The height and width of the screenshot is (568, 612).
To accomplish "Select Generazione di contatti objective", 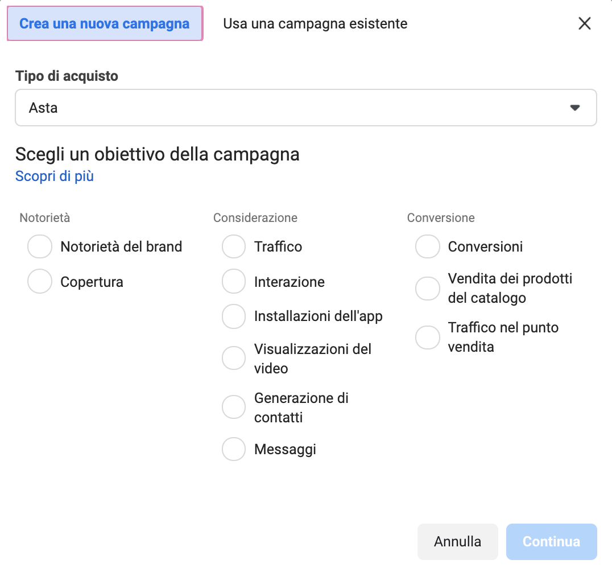I will [233, 407].
